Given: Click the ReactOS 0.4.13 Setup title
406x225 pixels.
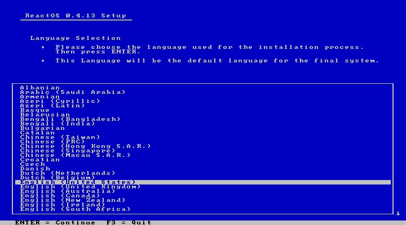Looking at the screenshot, I should click(x=76, y=16).
